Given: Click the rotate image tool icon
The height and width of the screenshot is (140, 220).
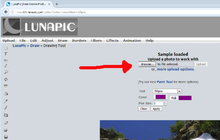Looking at the screenshot, I should pyautogui.click(x=6, y=79).
